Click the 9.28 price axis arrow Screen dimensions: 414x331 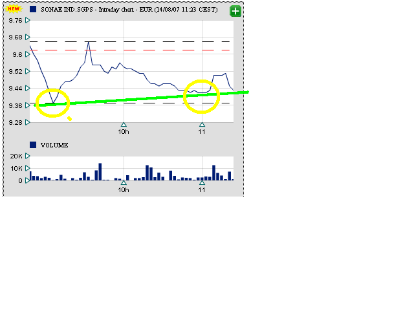click(27, 122)
